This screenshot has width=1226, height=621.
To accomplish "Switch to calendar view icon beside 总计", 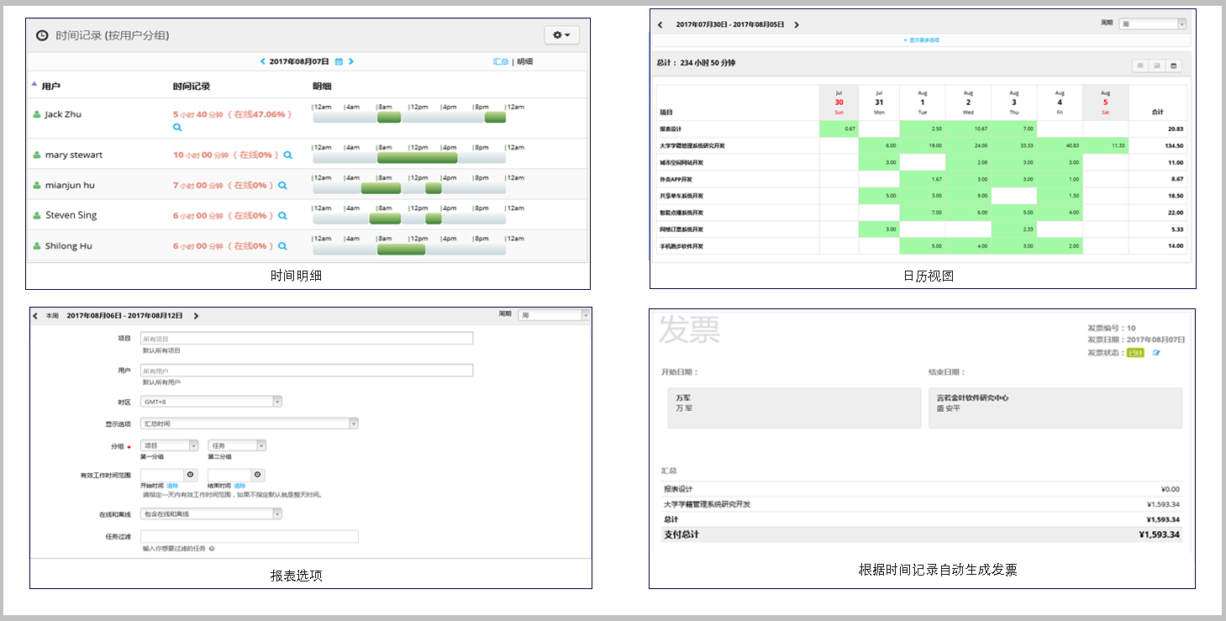I will click(1173, 66).
